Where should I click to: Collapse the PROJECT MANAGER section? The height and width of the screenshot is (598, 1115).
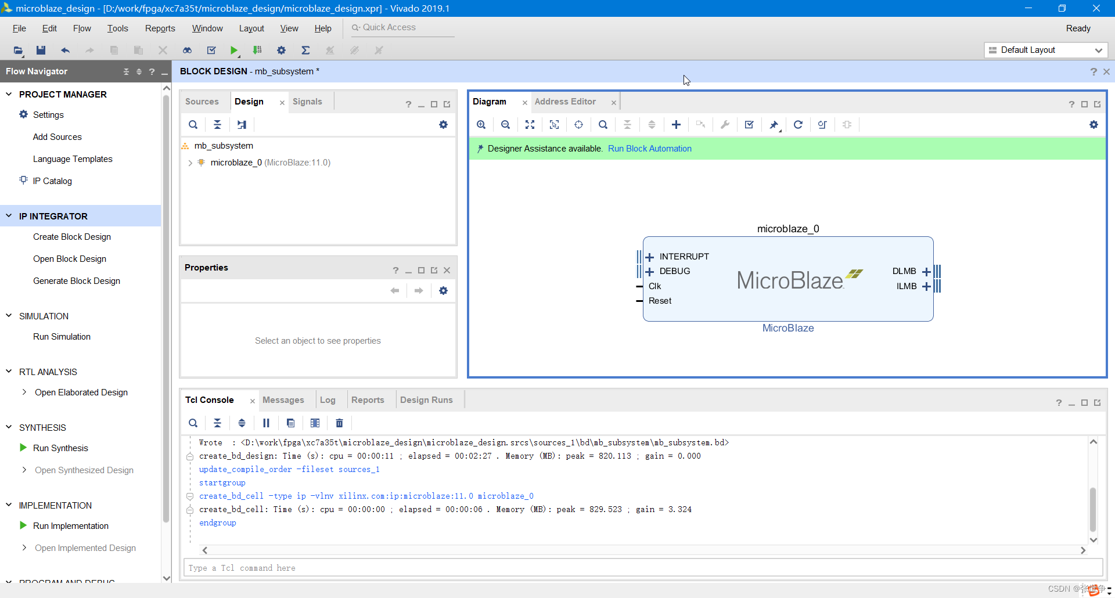pos(9,94)
